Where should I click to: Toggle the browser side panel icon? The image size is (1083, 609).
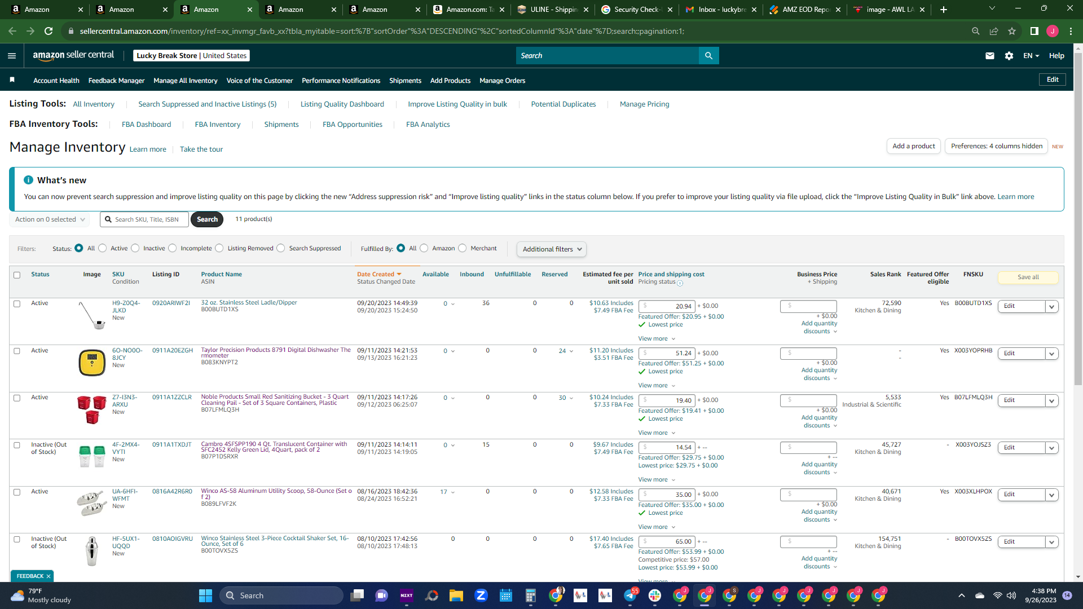click(1034, 31)
